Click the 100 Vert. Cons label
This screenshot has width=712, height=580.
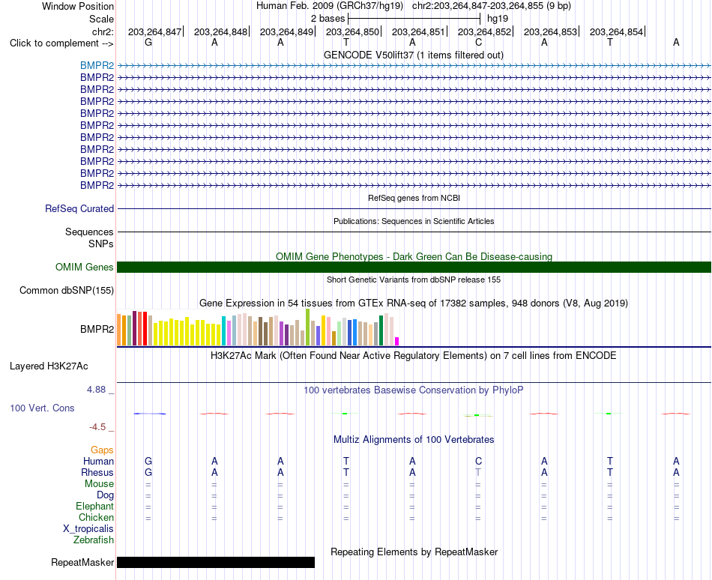pyautogui.click(x=42, y=408)
